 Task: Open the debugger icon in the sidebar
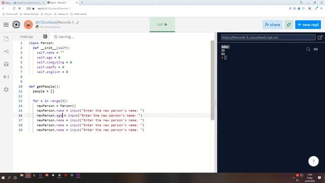tap(6, 77)
